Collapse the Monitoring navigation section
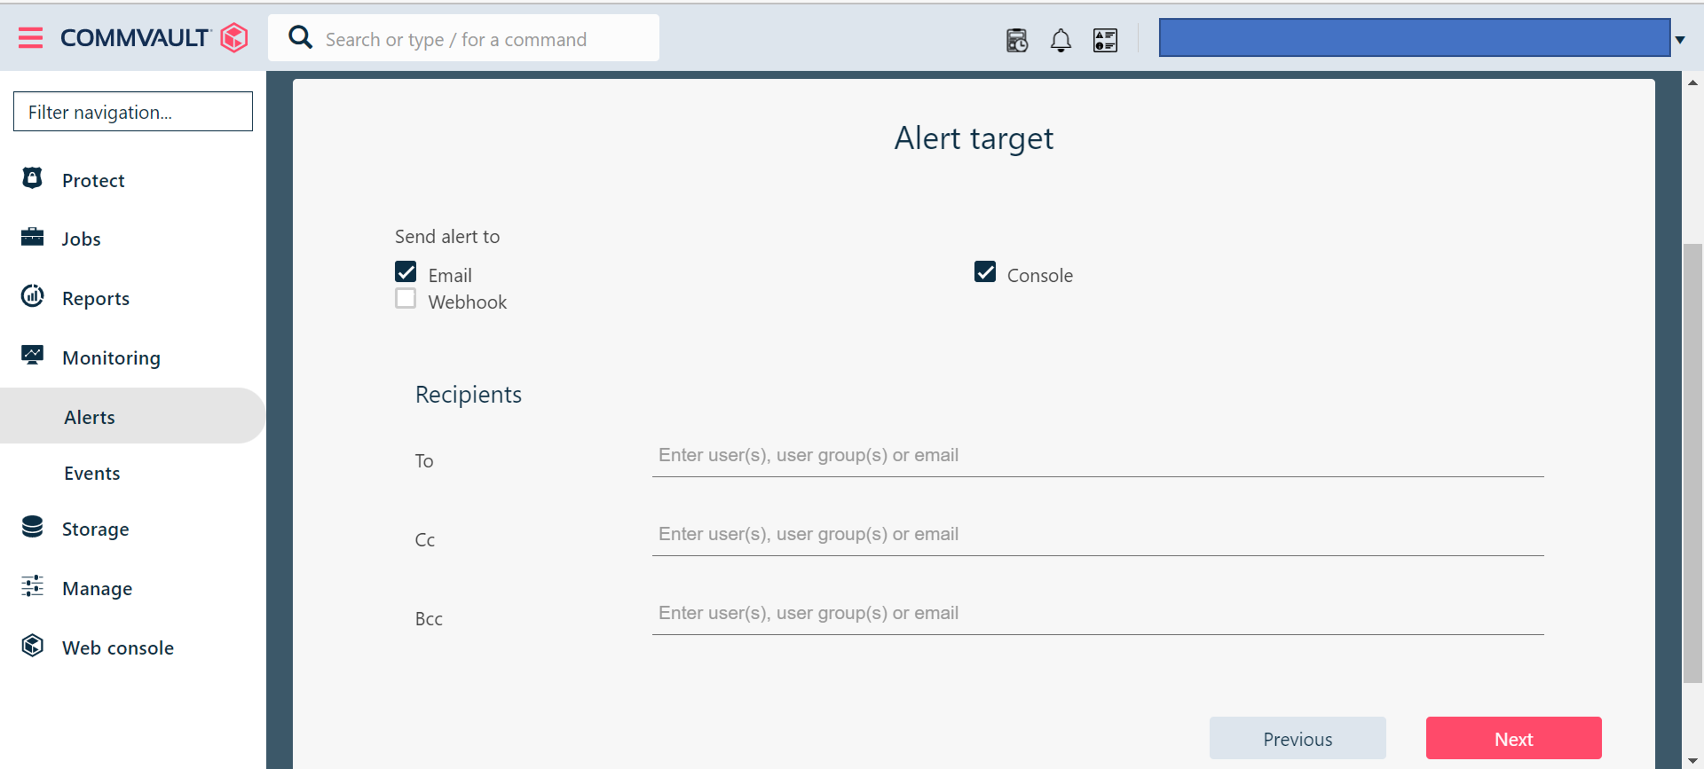Image resolution: width=1704 pixels, height=769 pixels. tap(111, 358)
